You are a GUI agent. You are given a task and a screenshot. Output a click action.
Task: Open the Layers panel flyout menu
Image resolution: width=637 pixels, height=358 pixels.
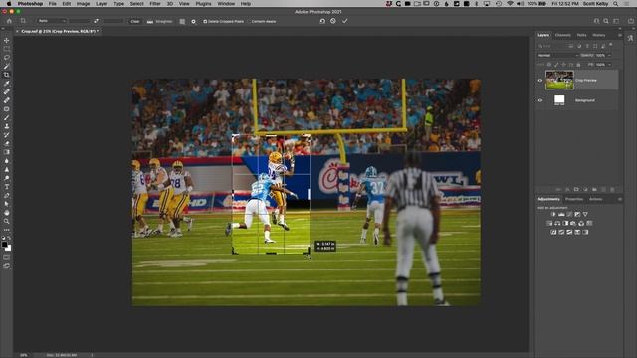[x=619, y=36]
